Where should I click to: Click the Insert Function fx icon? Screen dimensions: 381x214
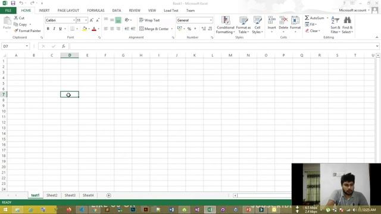pos(64,46)
